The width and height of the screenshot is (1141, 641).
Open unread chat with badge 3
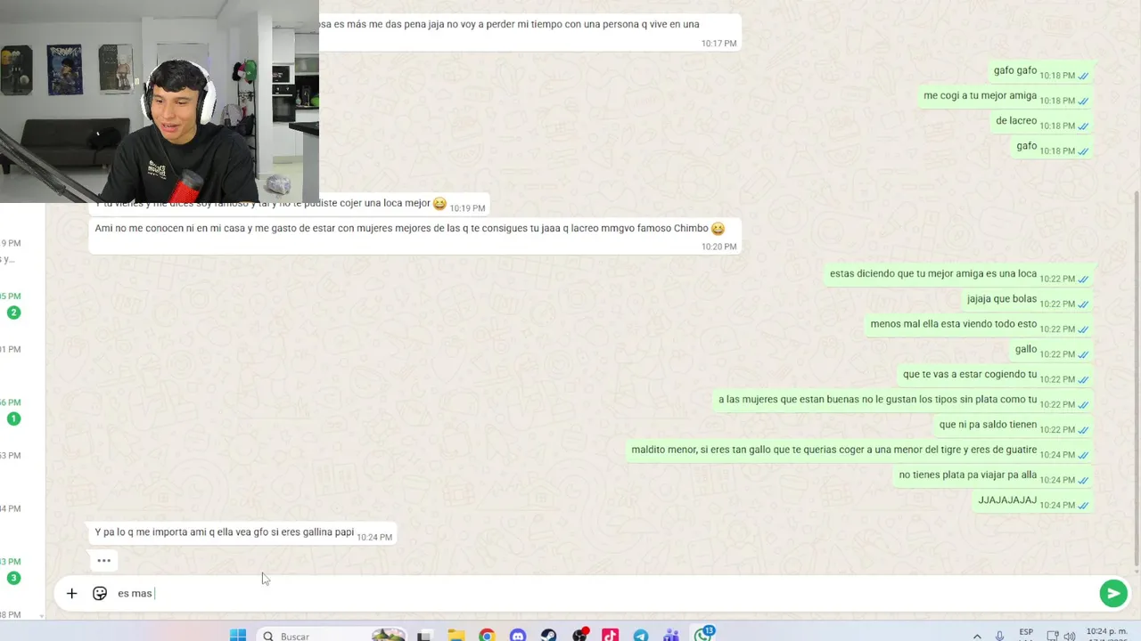coord(13,578)
